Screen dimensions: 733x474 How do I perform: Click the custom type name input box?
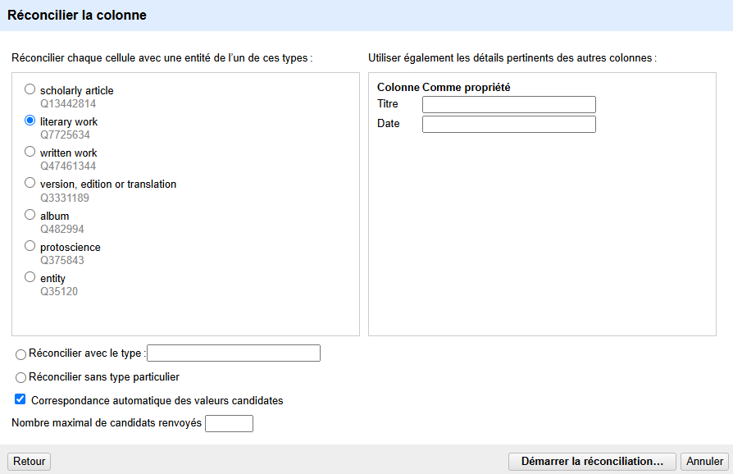click(234, 353)
